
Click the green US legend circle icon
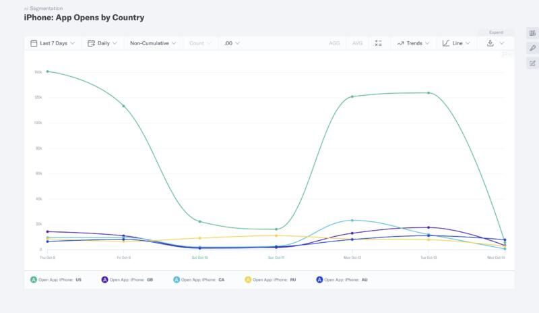(x=33, y=279)
